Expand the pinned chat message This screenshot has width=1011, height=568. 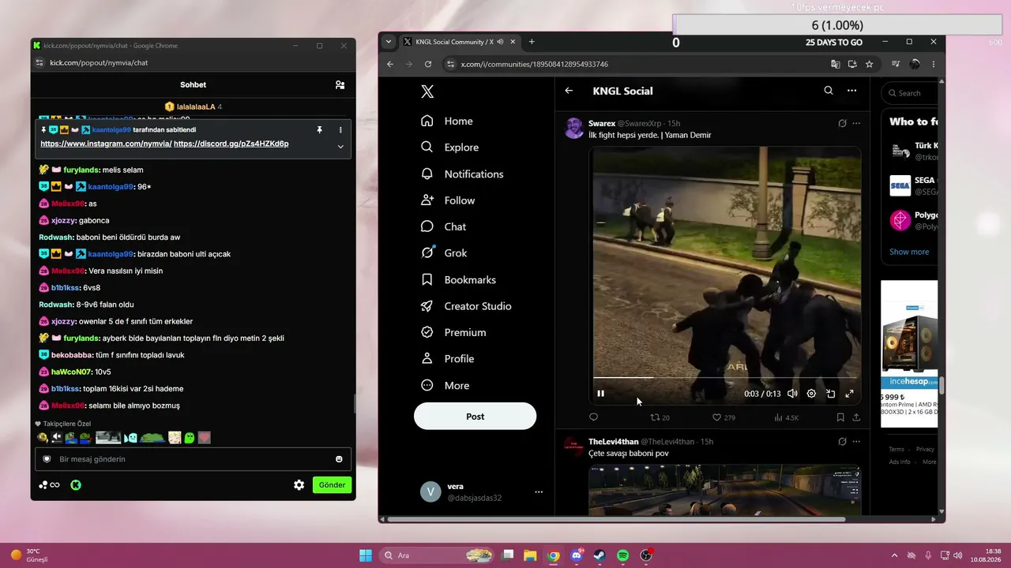(340, 146)
